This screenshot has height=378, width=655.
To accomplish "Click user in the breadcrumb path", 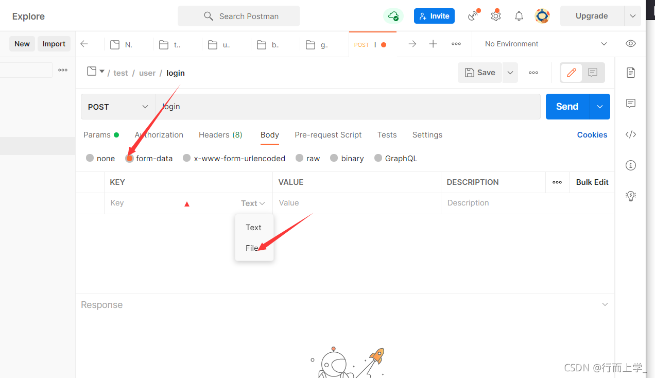I will tap(147, 73).
